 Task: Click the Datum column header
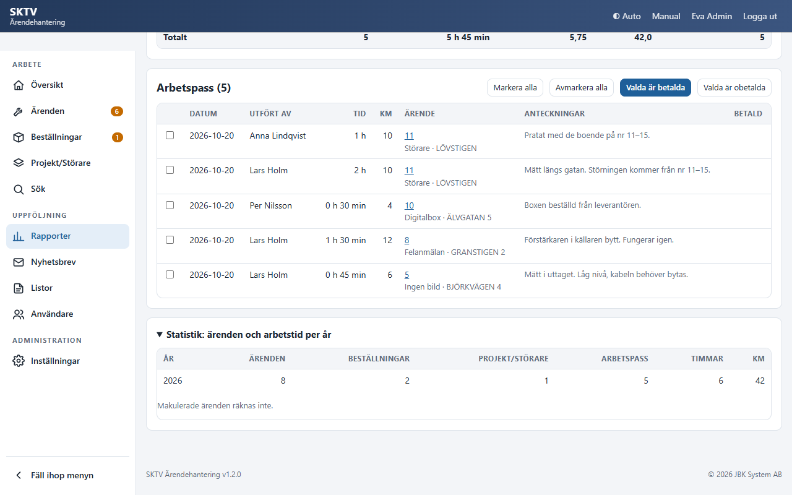(x=203, y=114)
